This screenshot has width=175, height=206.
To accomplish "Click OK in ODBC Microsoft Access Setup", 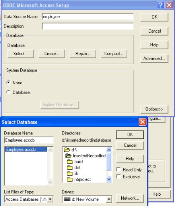I will [154, 17].
